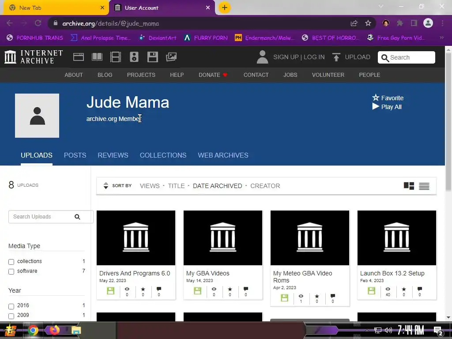The image size is (452, 339).
Task: Sort uploads by TITLE
Action: [176, 186]
